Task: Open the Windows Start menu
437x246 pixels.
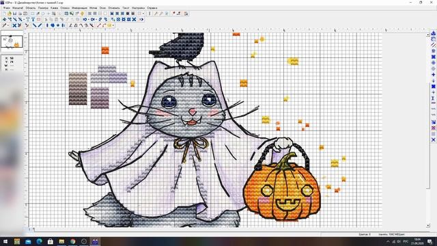Action: [x=5, y=241]
